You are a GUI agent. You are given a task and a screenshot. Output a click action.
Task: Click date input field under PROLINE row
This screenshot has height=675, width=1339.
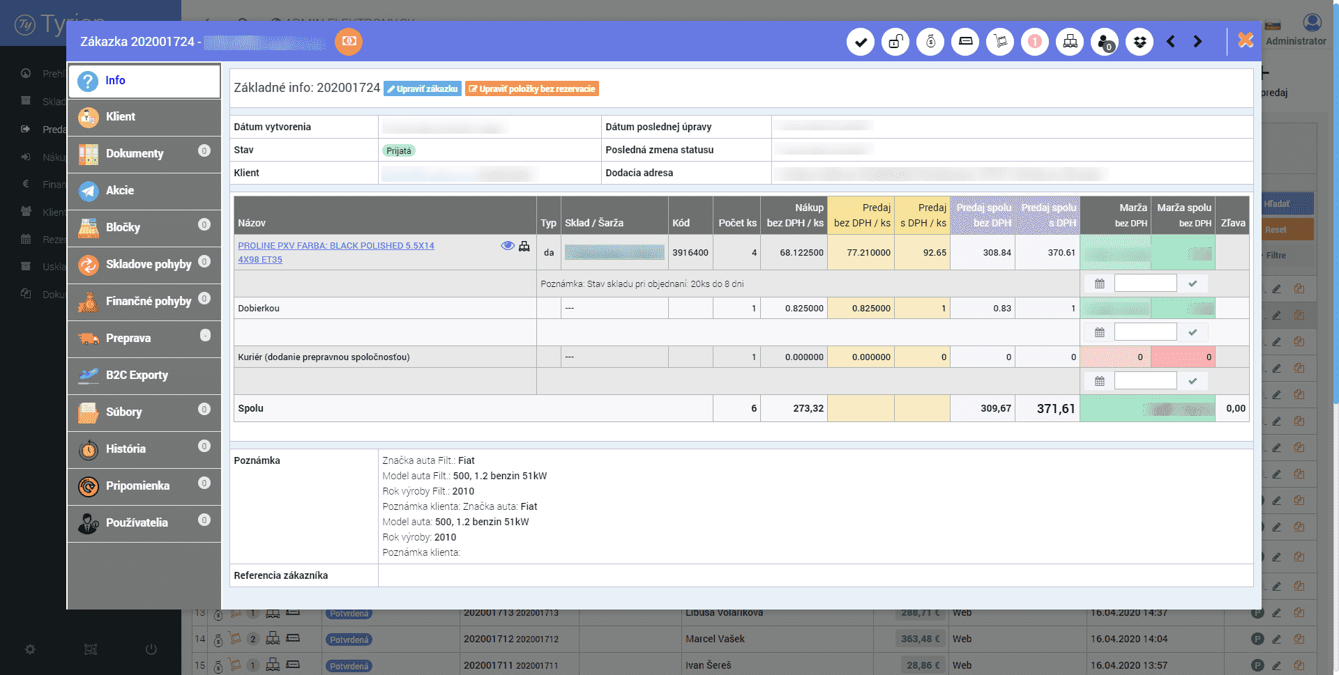click(1145, 283)
